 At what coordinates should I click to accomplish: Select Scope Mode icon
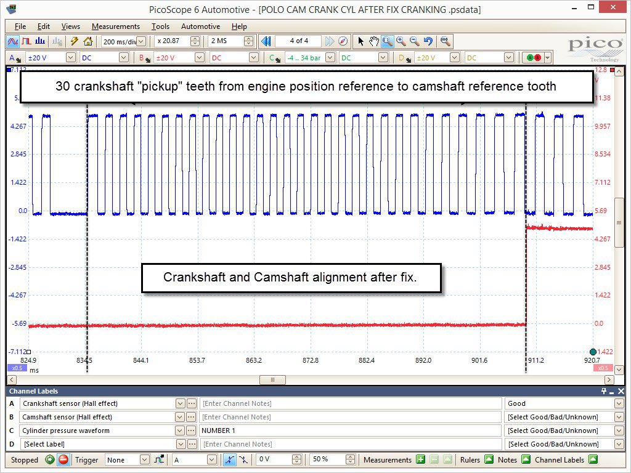(13, 41)
